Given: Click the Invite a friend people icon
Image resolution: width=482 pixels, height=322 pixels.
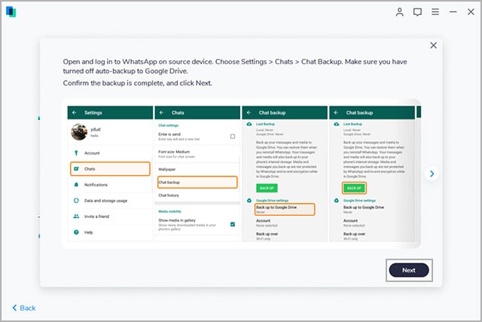Looking at the screenshot, I should tap(76, 216).
